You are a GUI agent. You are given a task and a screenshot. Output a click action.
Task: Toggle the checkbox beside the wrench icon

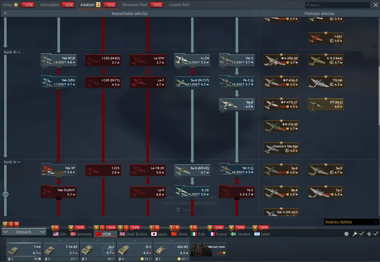point(361,234)
